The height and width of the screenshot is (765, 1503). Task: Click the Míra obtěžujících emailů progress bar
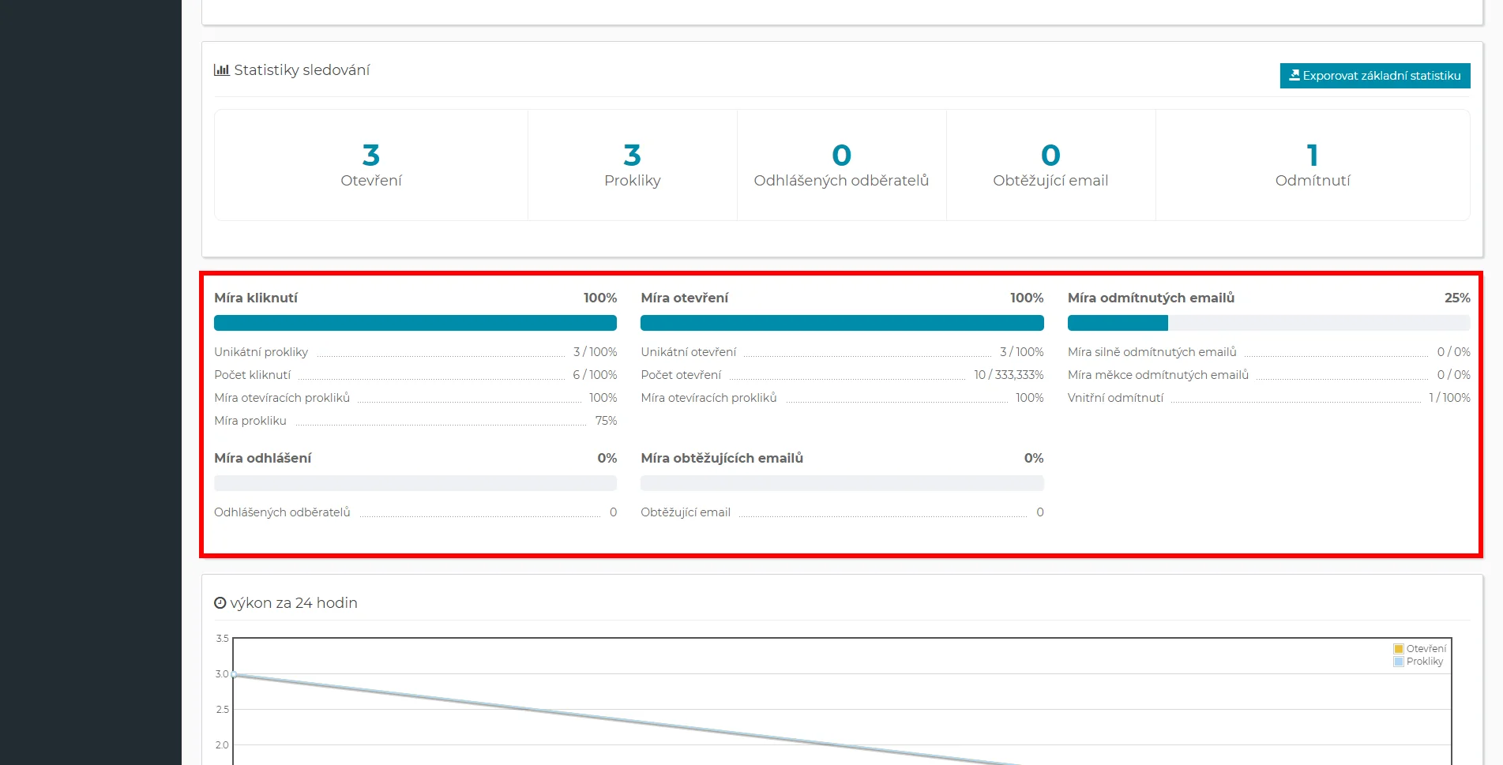click(x=842, y=483)
